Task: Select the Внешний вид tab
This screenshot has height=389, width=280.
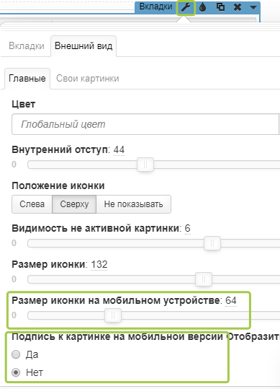Action: pyautogui.click(x=83, y=46)
